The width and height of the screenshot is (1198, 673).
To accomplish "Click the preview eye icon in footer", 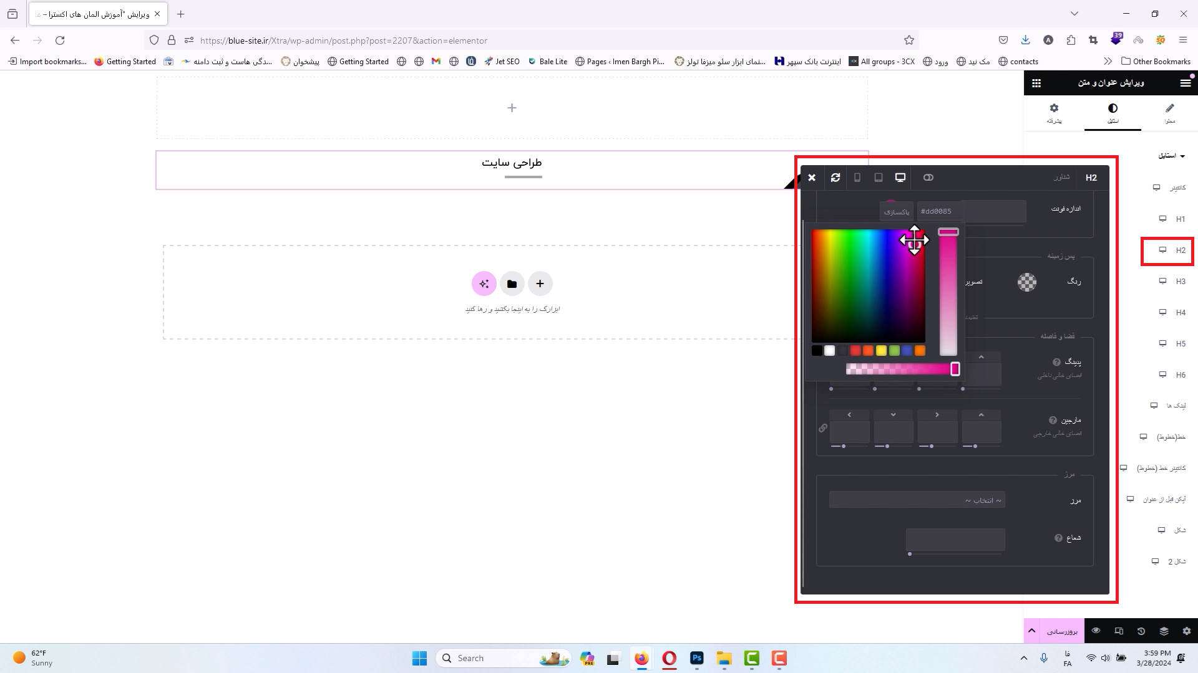I will 1096,631.
